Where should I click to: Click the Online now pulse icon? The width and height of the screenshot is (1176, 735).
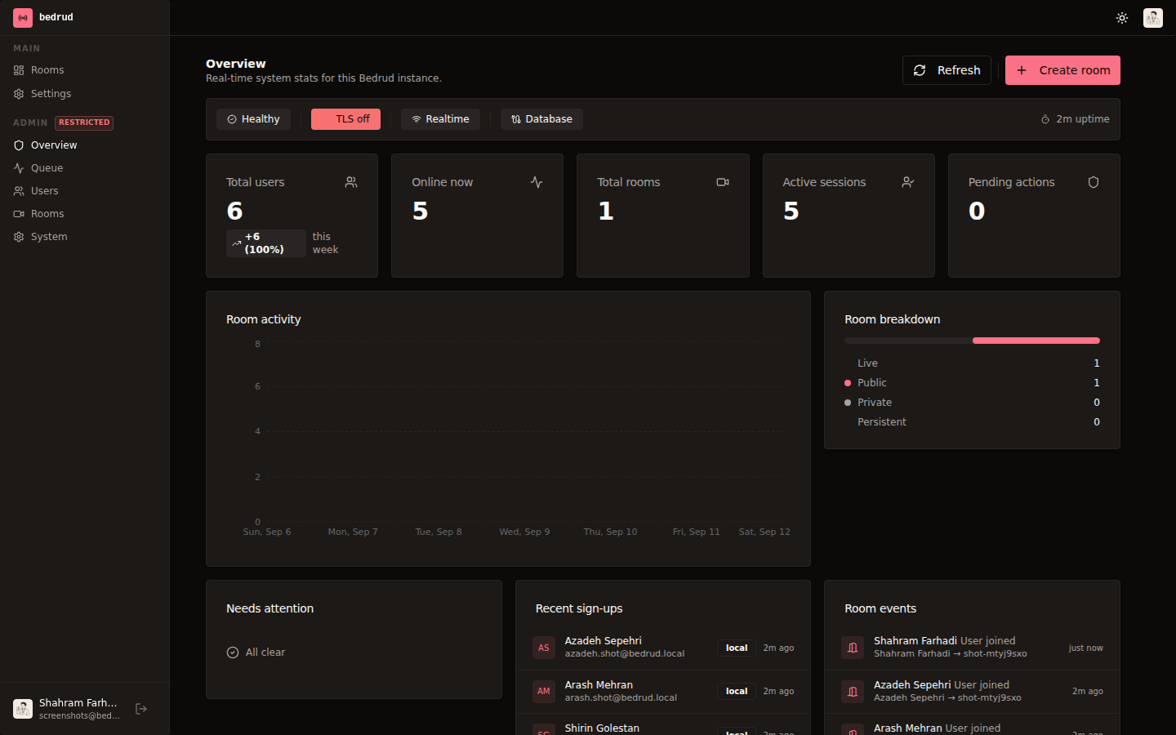(x=537, y=182)
